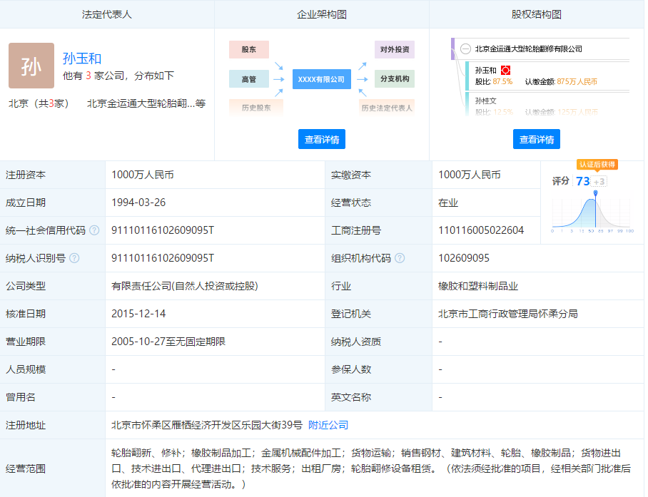Click the 工商注册号 label
The image size is (648, 497).
pyautogui.click(x=356, y=230)
